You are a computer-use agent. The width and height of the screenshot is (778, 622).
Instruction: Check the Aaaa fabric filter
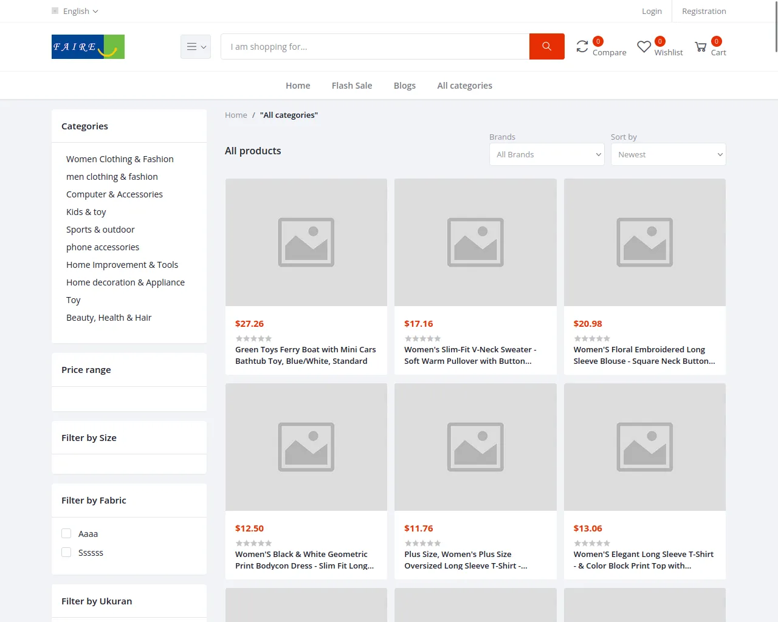[x=67, y=534]
